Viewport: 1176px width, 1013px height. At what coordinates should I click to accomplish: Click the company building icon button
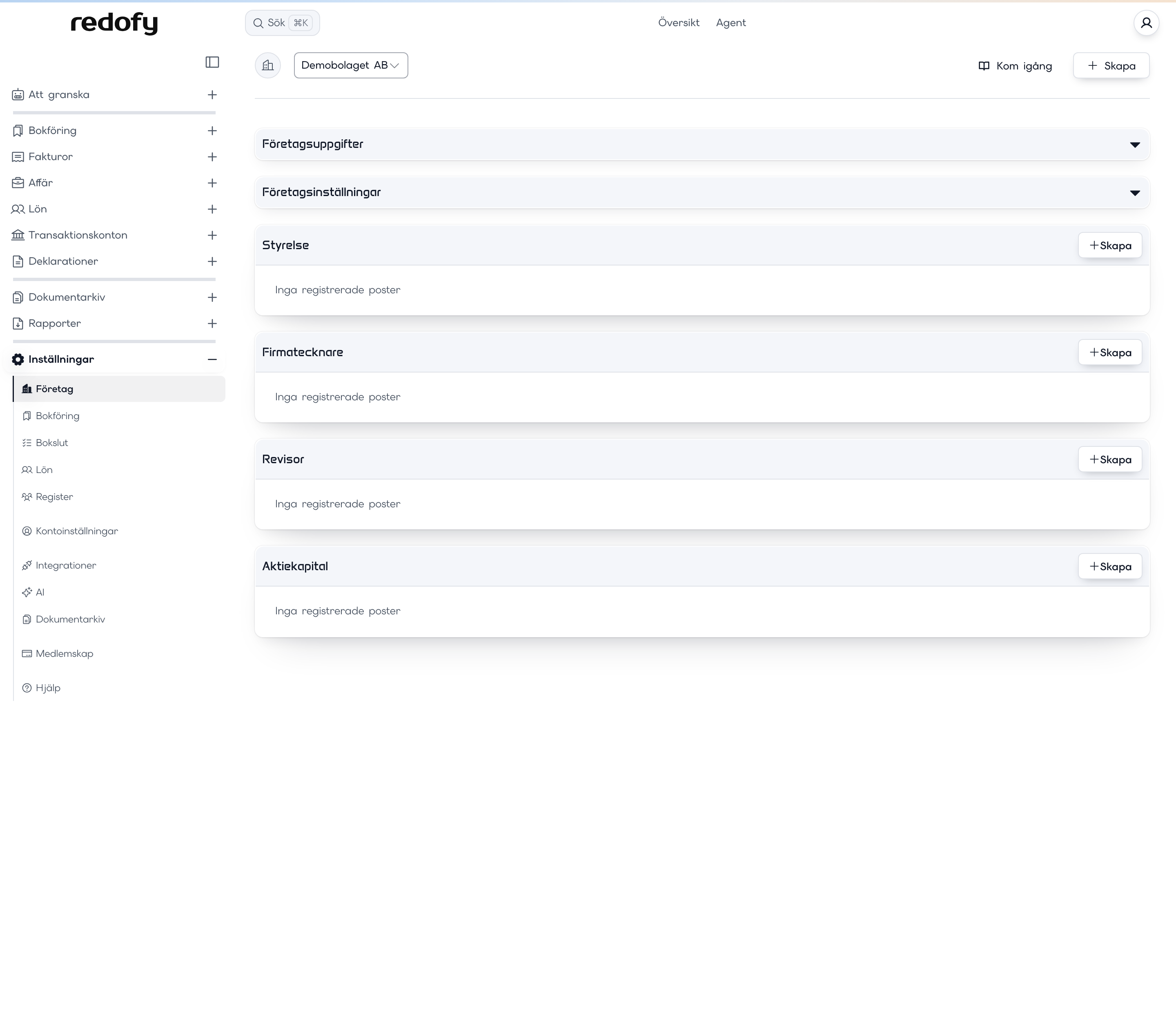(268, 65)
